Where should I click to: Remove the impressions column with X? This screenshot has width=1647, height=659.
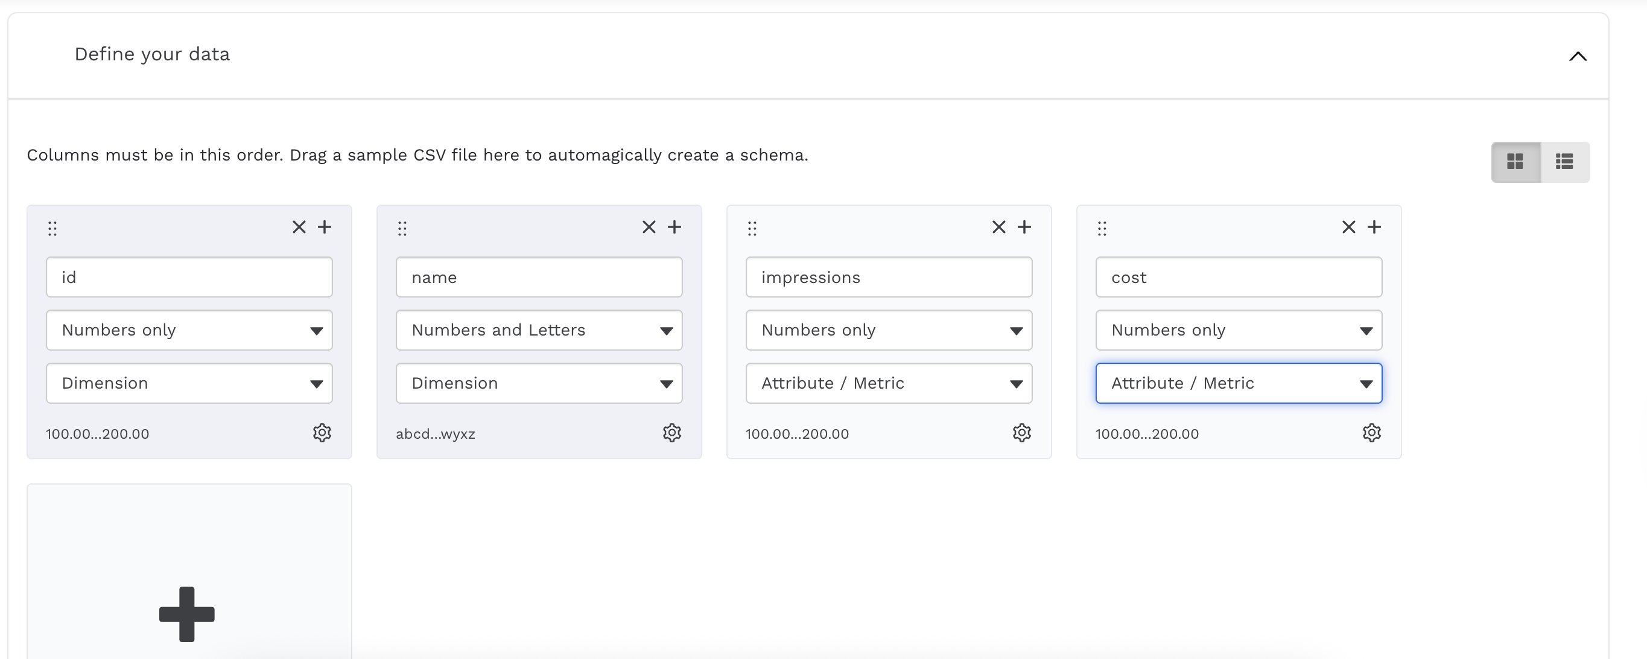998,227
